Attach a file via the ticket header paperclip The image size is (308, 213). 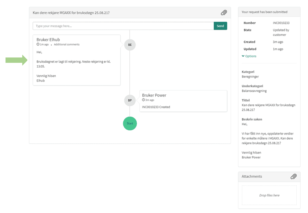tap(224, 13)
